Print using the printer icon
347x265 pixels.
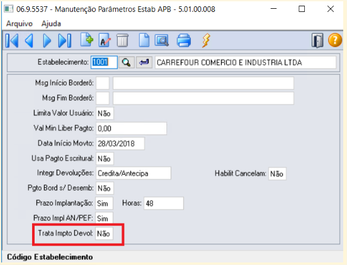point(184,40)
